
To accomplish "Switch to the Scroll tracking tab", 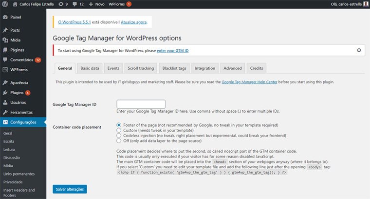I will click(141, 68).
